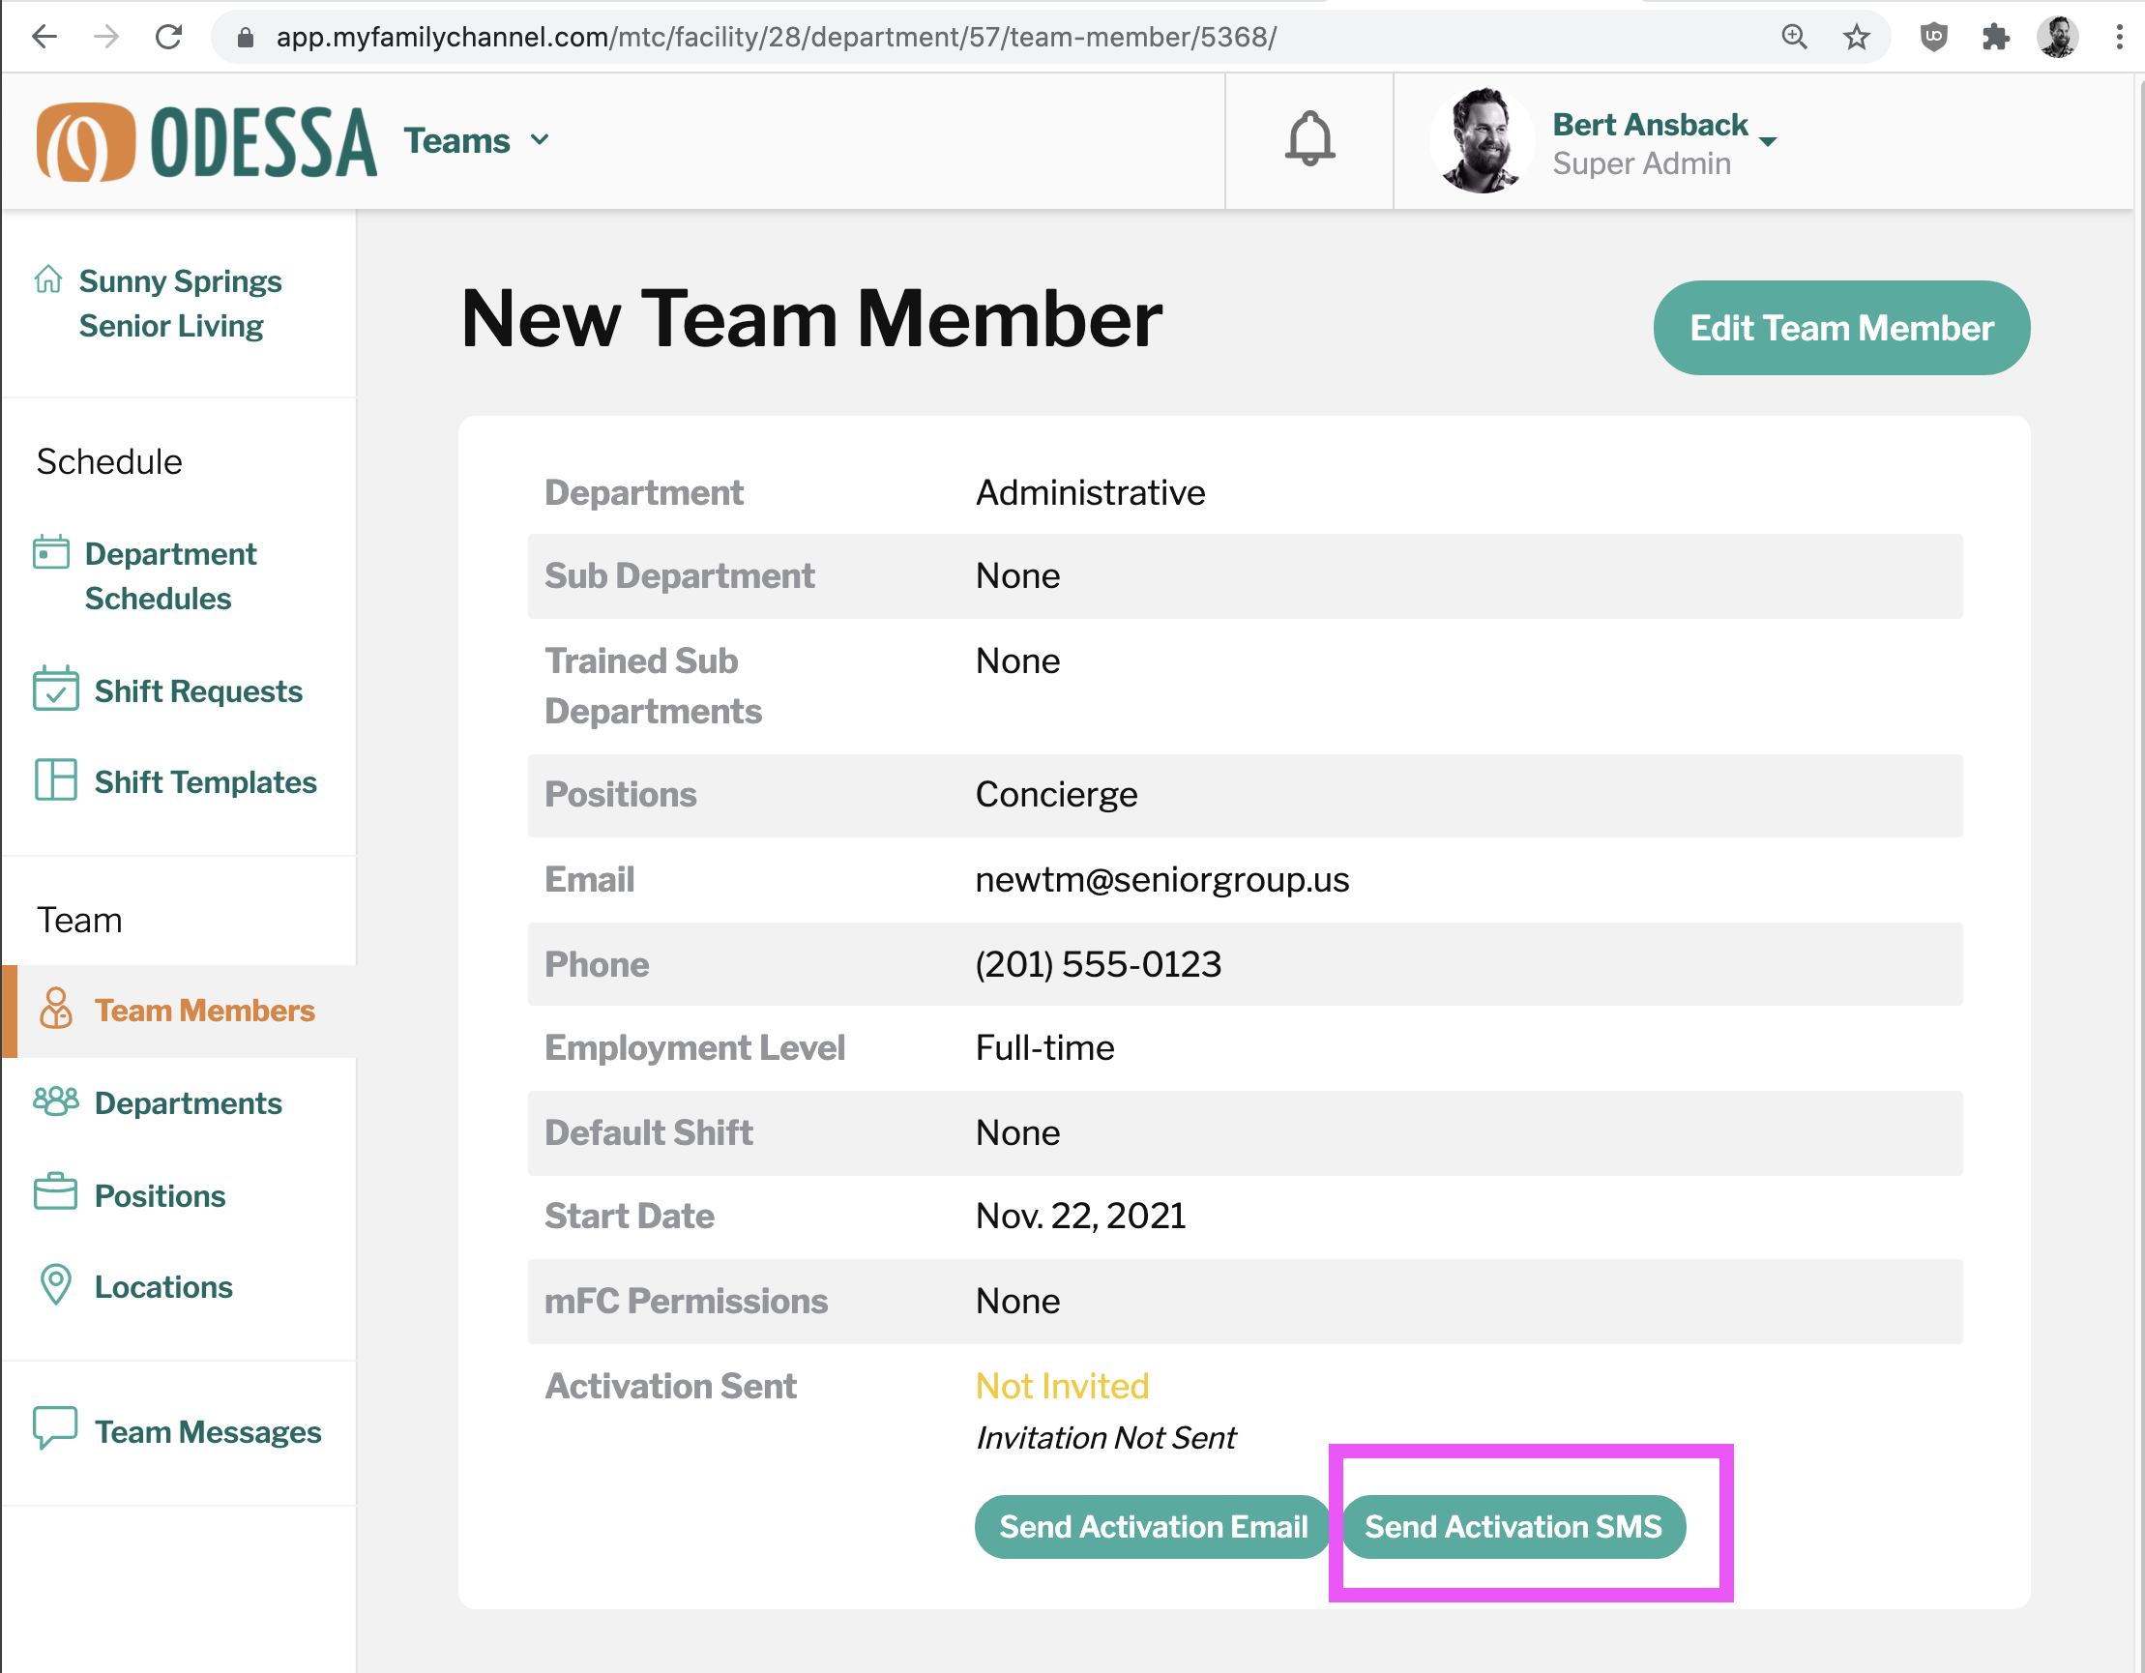Click the New Team Member heading
2145x1673 pixels.
coord(811,318)
